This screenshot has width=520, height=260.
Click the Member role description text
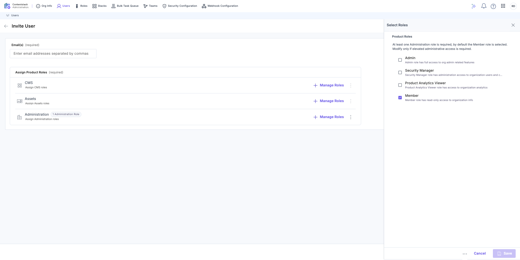439,100
